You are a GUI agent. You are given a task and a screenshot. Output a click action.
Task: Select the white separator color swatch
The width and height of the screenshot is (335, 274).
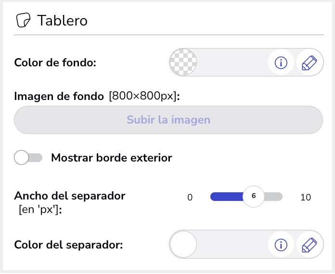(183, 244)
